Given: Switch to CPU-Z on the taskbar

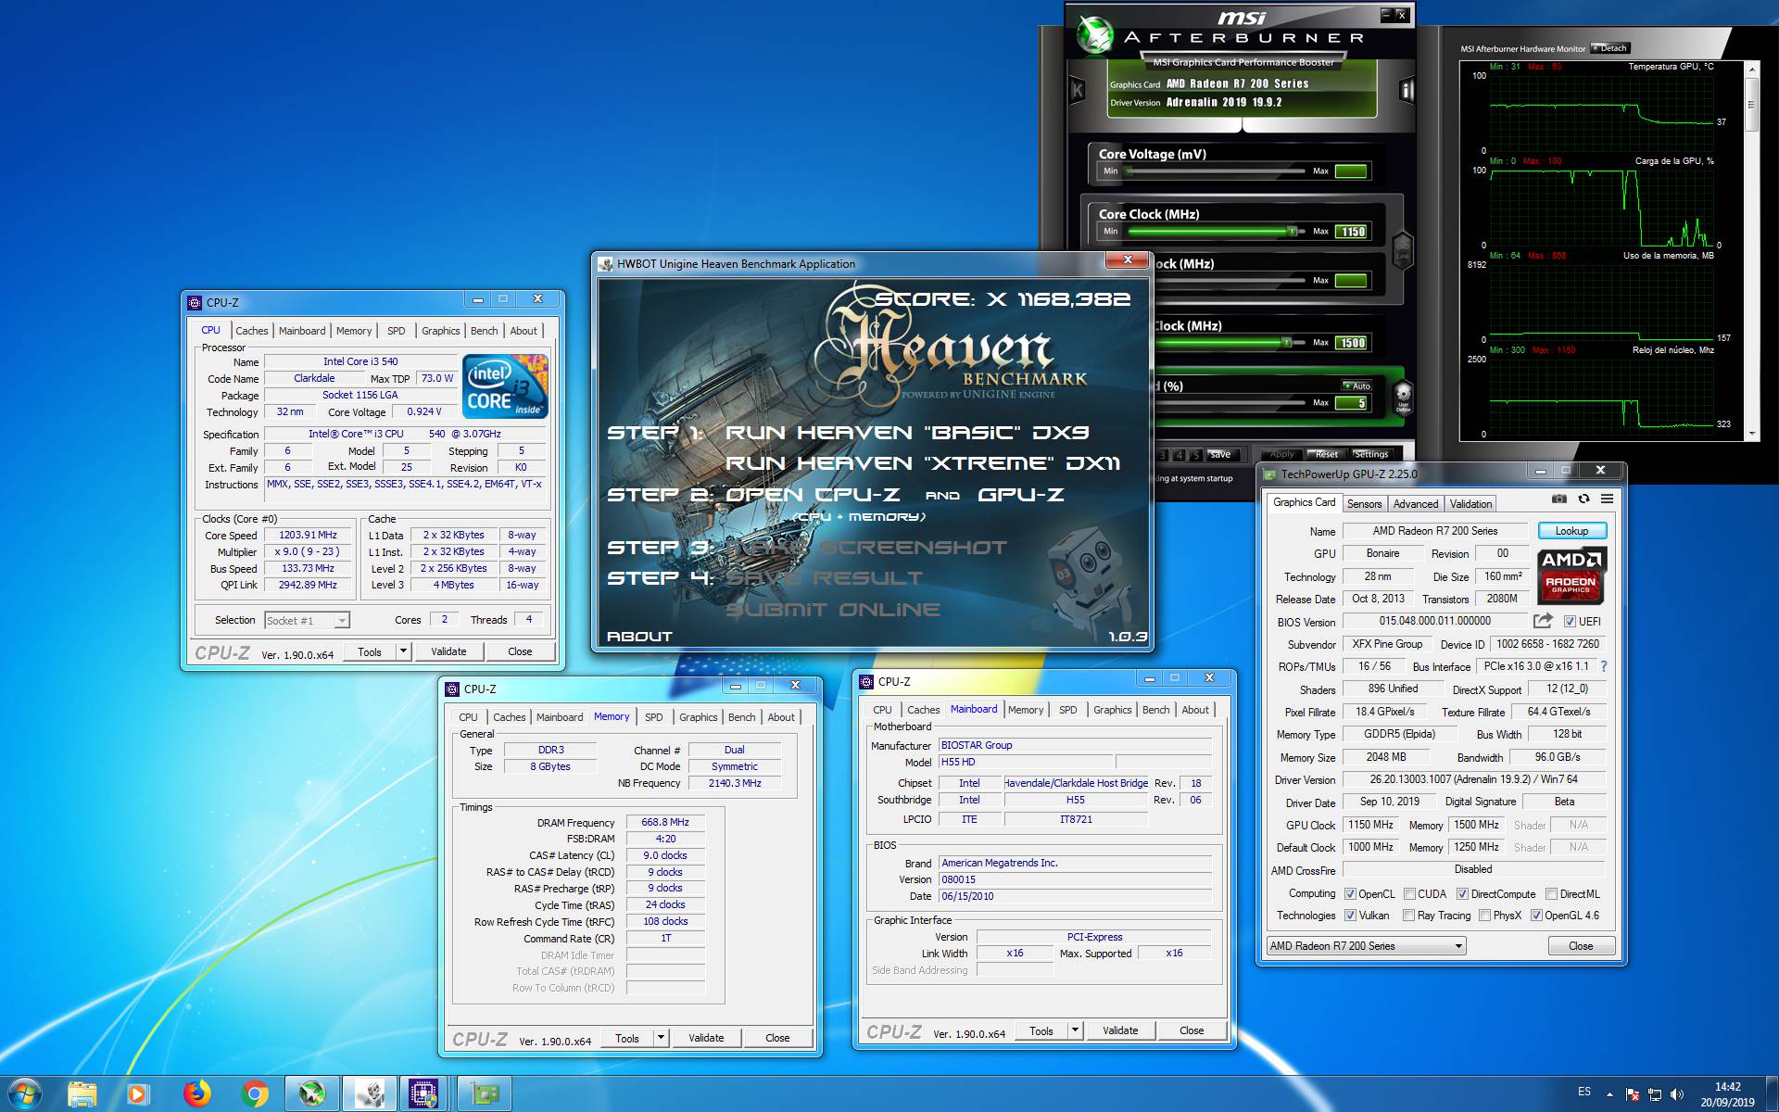Looking at the screenshot, I should pyautogui.click(x=423, y=1094).
